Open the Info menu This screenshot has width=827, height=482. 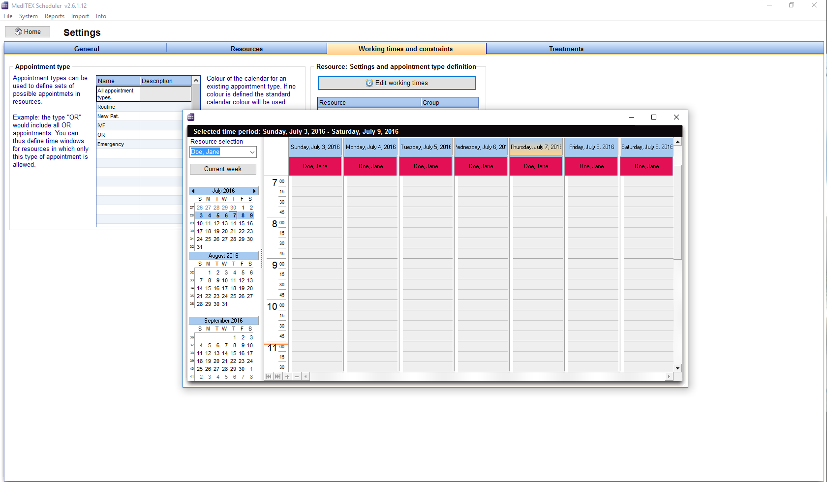(x=101, y=16)
